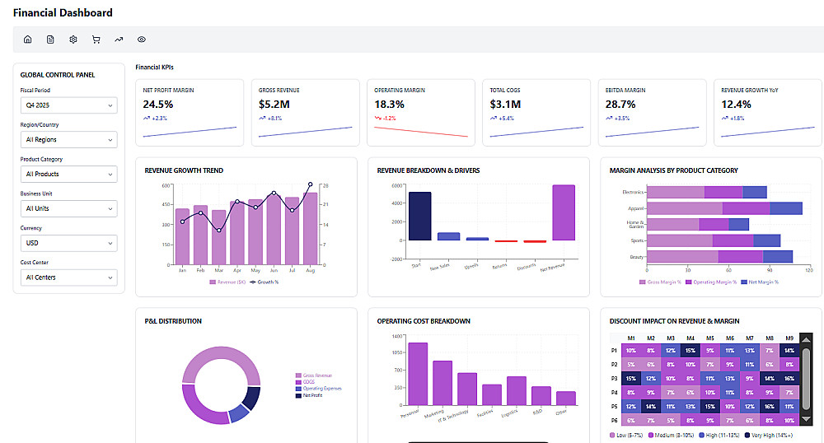Click the Apparel bar in Margin Analysis
This screenshot has height=443, width=824.
tap(724, 208)
